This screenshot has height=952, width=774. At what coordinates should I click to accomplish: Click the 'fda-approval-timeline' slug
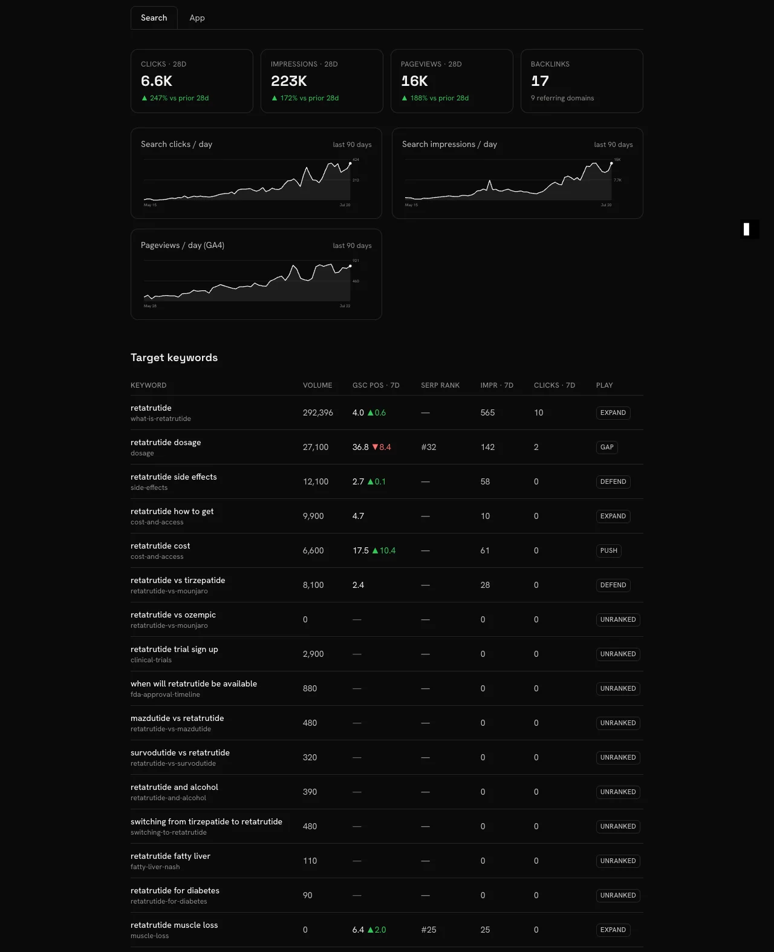tap(165, 694)
